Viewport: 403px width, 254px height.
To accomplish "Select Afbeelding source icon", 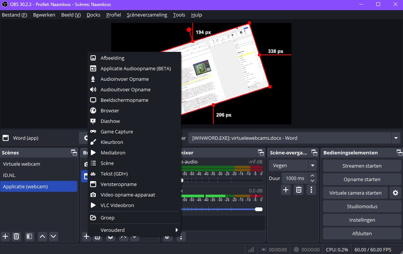I will click(x=93, y=58).
